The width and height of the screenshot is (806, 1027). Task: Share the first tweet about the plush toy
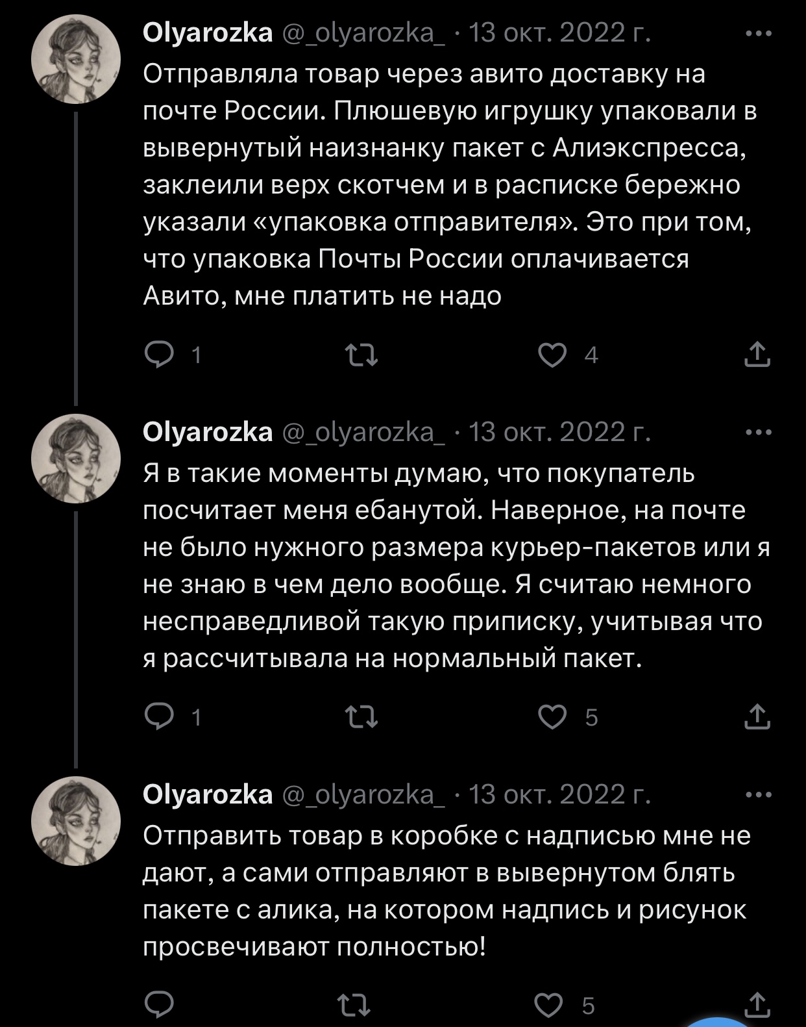[x=756, y=355]
